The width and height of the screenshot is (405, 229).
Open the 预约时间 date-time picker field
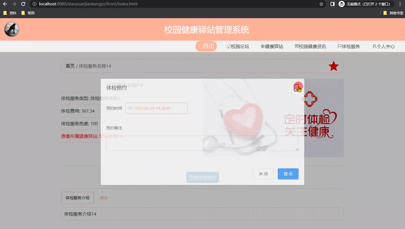(x=157, y=108)
